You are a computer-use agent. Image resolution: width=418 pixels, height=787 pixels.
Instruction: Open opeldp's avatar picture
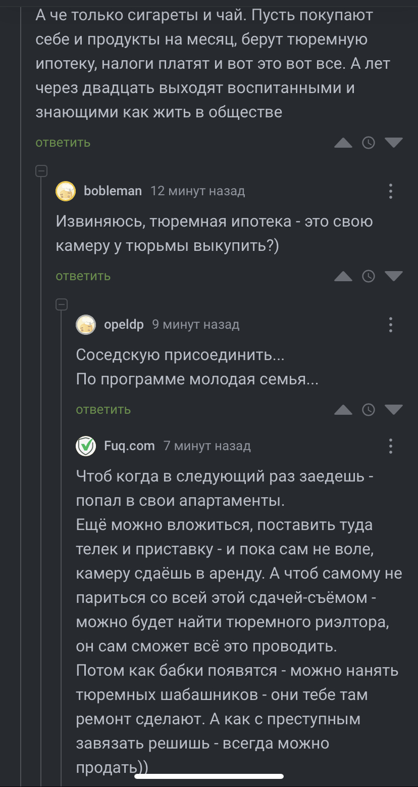(x=86, y=325)
